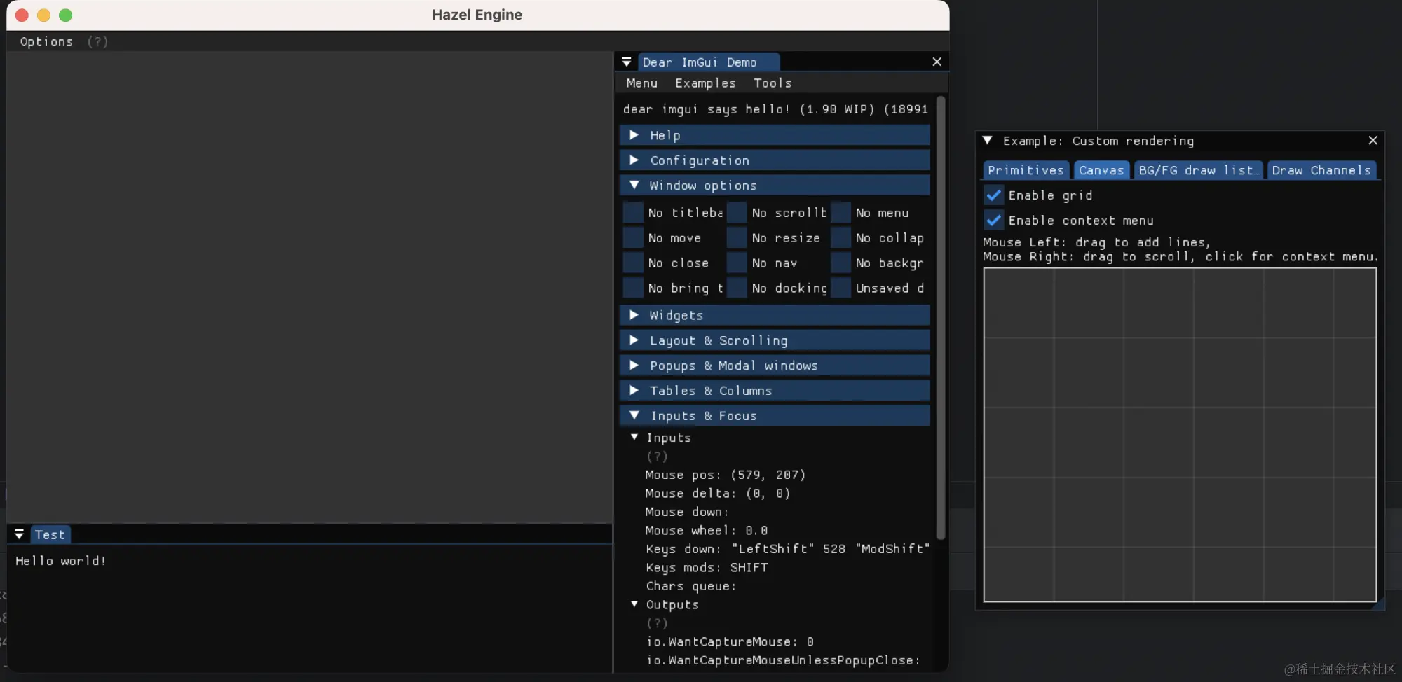
Task: Click the io.WantCaptureMouse line
Action: (x=730, y=641)
